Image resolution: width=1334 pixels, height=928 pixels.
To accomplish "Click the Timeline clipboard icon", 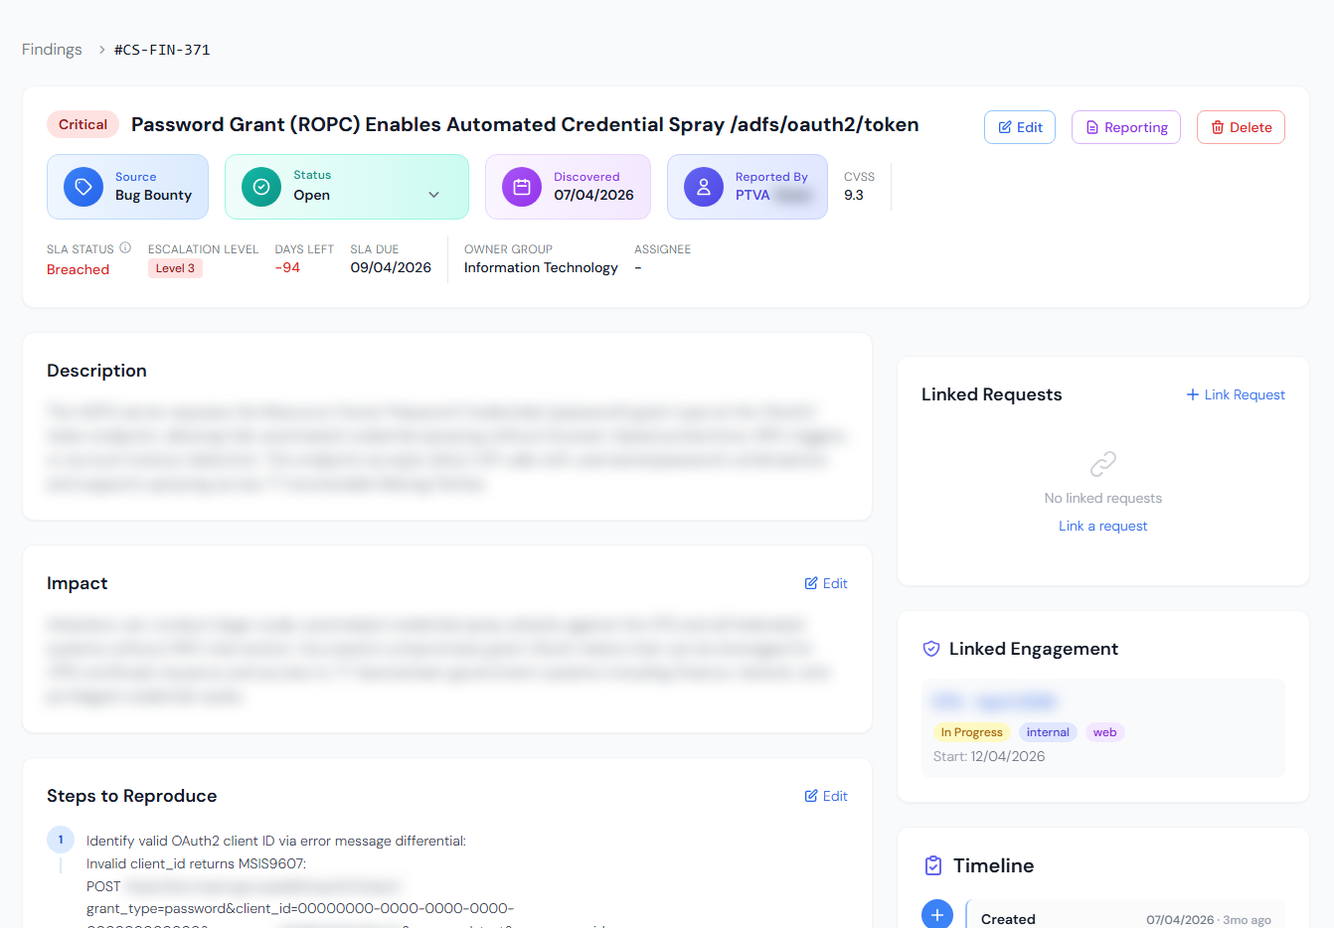I will 933,865.
